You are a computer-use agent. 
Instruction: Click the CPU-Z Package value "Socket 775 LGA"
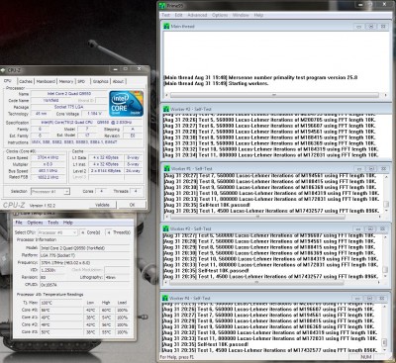(69, 107)
